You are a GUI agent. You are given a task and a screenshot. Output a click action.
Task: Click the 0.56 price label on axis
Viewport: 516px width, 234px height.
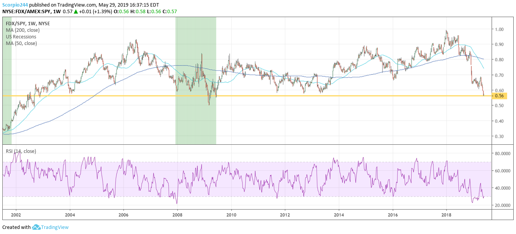point(500,95)
